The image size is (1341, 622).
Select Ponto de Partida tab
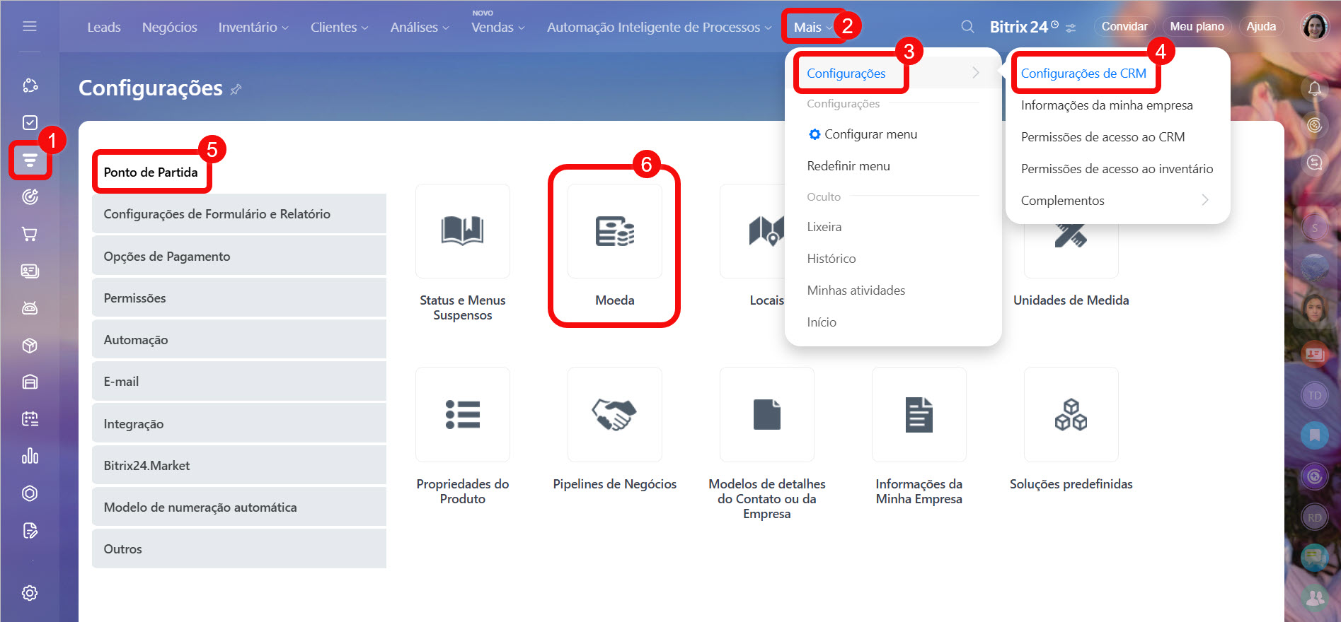coord(151,172)
